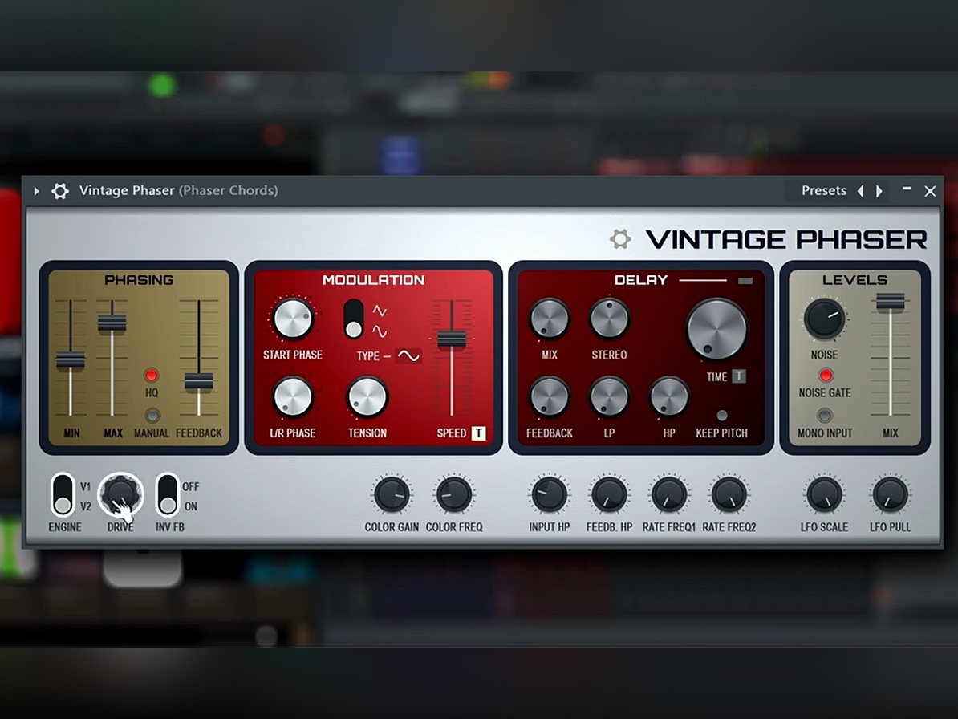The height and width of the screenshot is (719, 958).
Task: Click the "Vintage Phaser (Phaser Chords)" window title
Action: [178, 191]
